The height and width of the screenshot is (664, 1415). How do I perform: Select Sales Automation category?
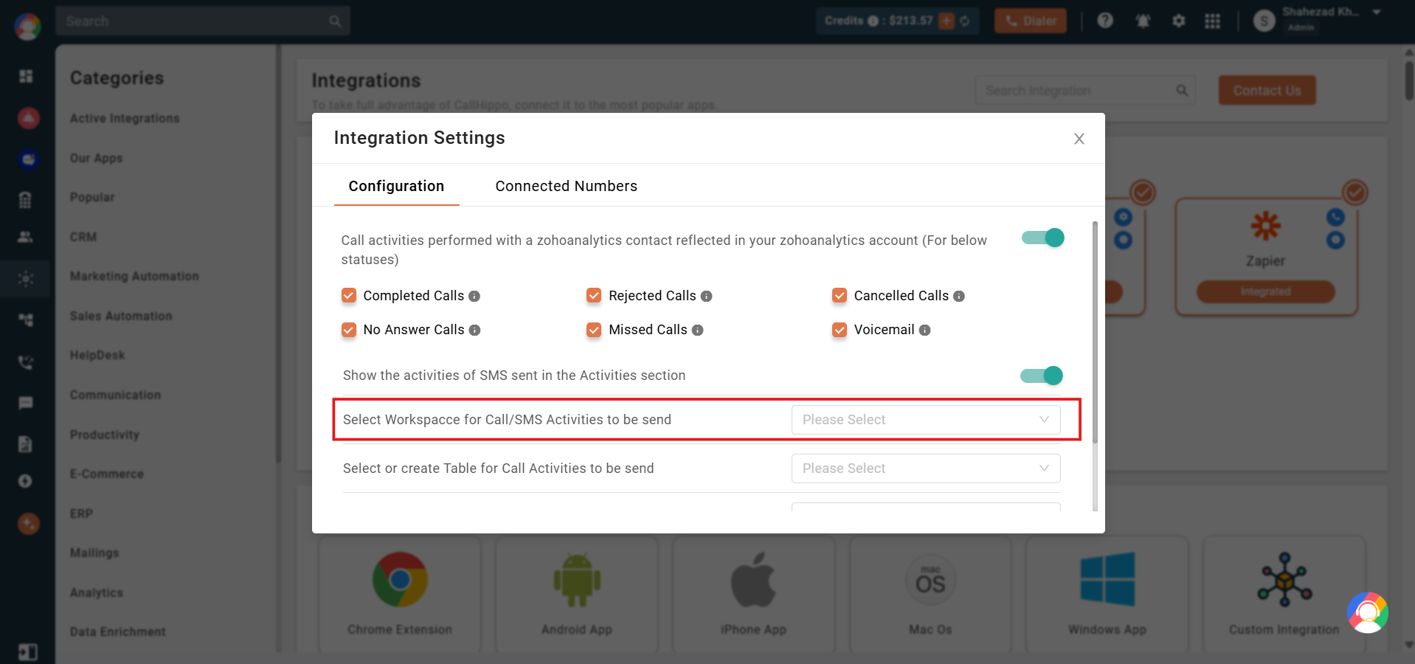click(121, 316)
